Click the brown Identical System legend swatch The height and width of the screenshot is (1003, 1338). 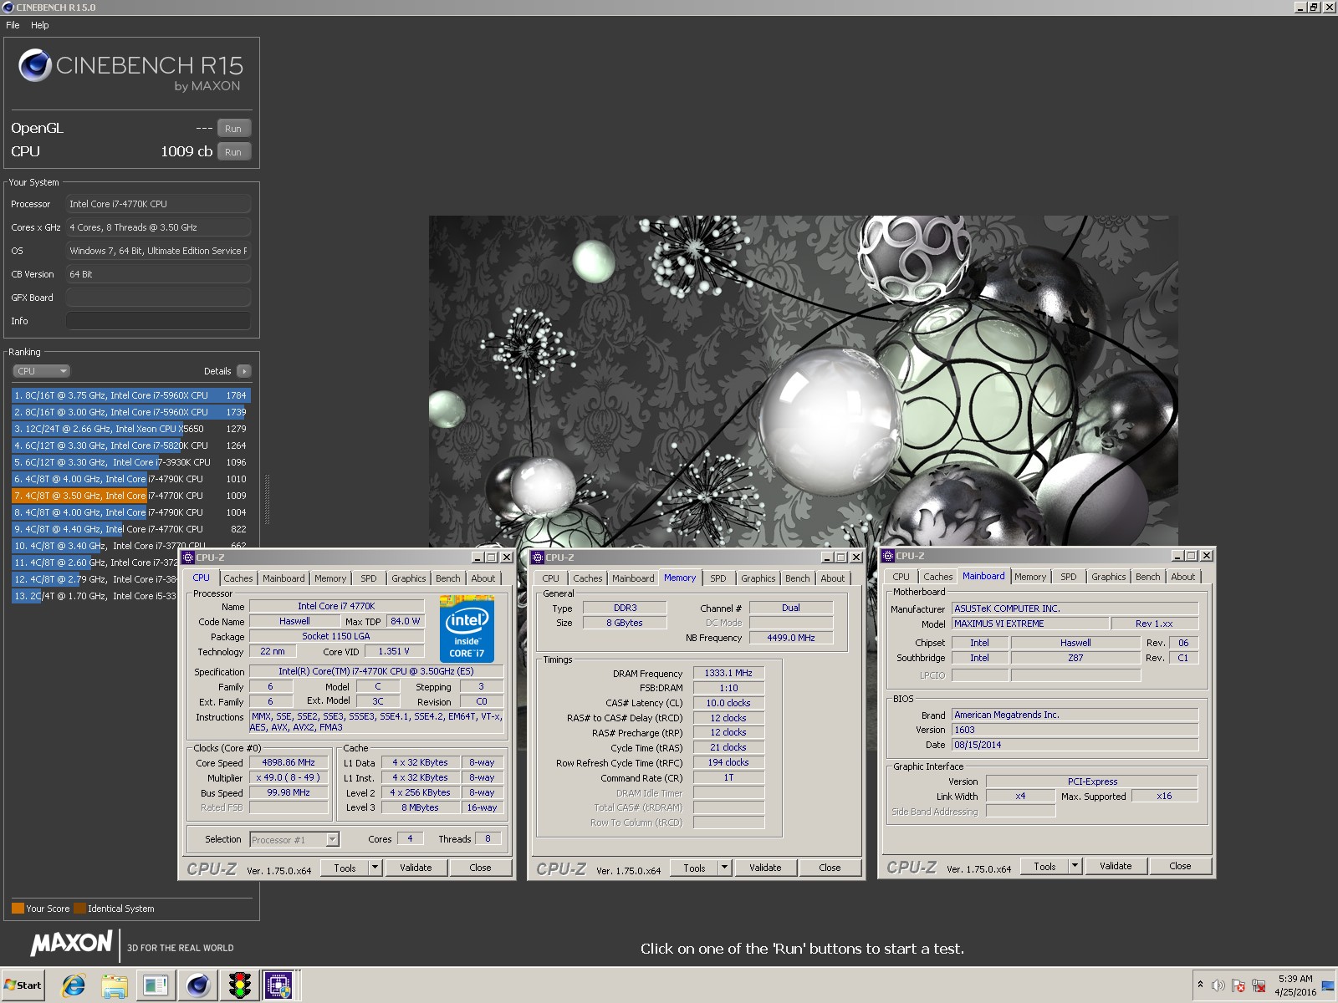pos(79,909)
